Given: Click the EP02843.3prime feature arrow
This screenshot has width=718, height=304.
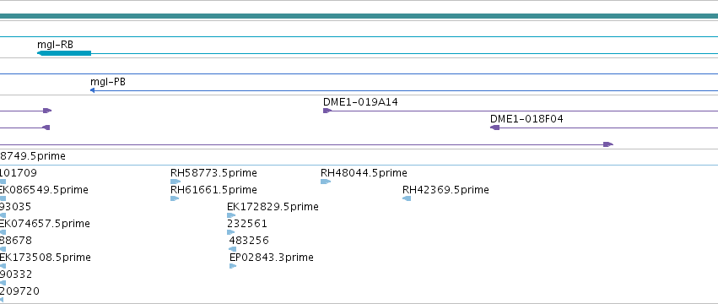Looking at the screenshot, I should pyautogui.click(x=233, y=266).
